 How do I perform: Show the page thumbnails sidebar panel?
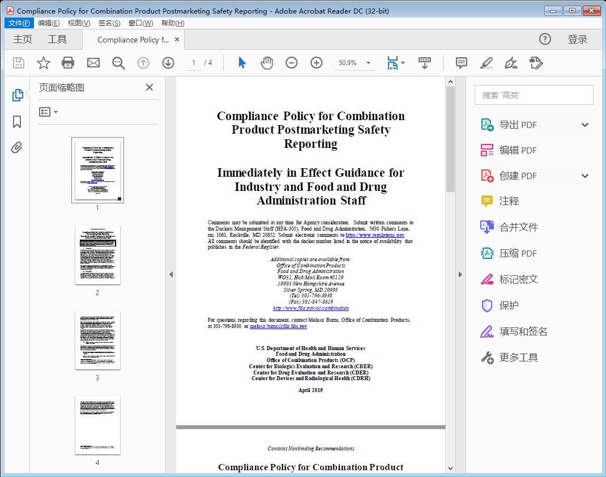point(16,96)
